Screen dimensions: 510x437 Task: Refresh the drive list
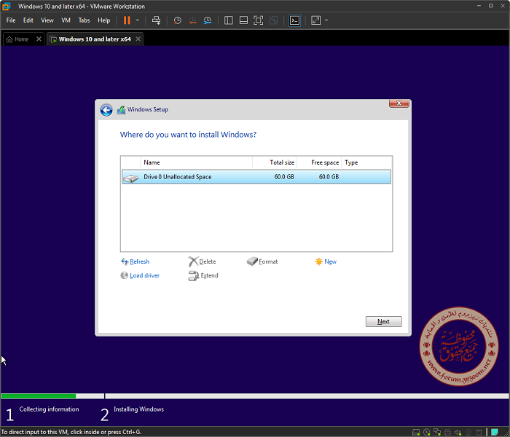coord(135,261)
